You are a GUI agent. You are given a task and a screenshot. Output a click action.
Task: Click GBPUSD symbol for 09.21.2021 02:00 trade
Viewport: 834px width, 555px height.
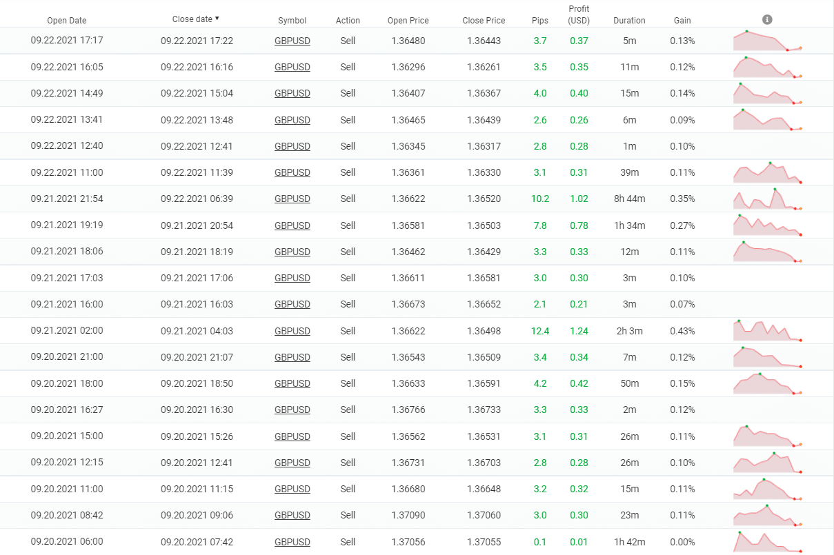292,331
